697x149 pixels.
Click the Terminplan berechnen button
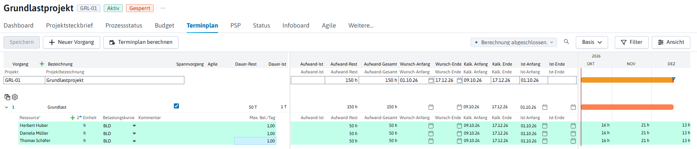click(x=141, y=42)
